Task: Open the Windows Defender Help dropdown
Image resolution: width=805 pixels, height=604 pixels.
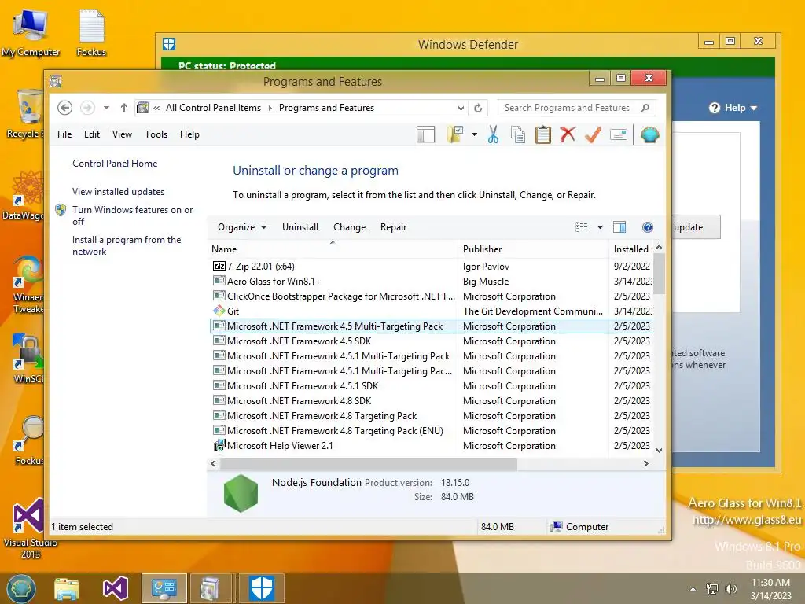Action: pyautogui.click(x=733, y=108)
